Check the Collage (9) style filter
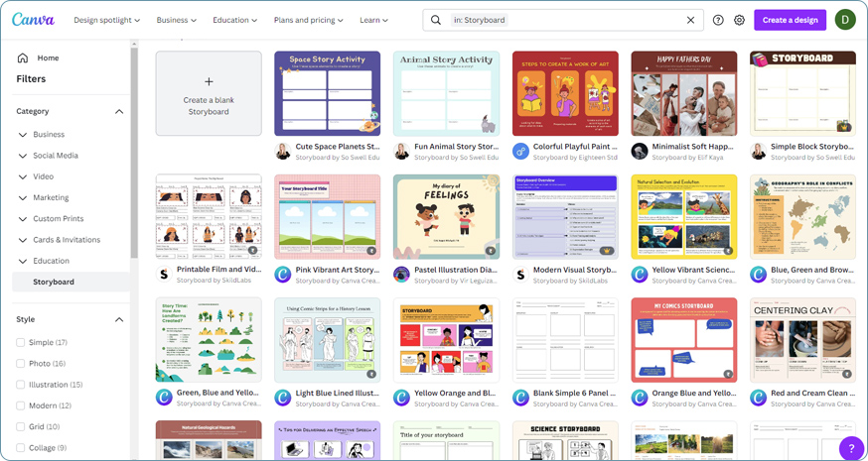The width and height of the screenshot is (868, 461). [x=21, y=448]
